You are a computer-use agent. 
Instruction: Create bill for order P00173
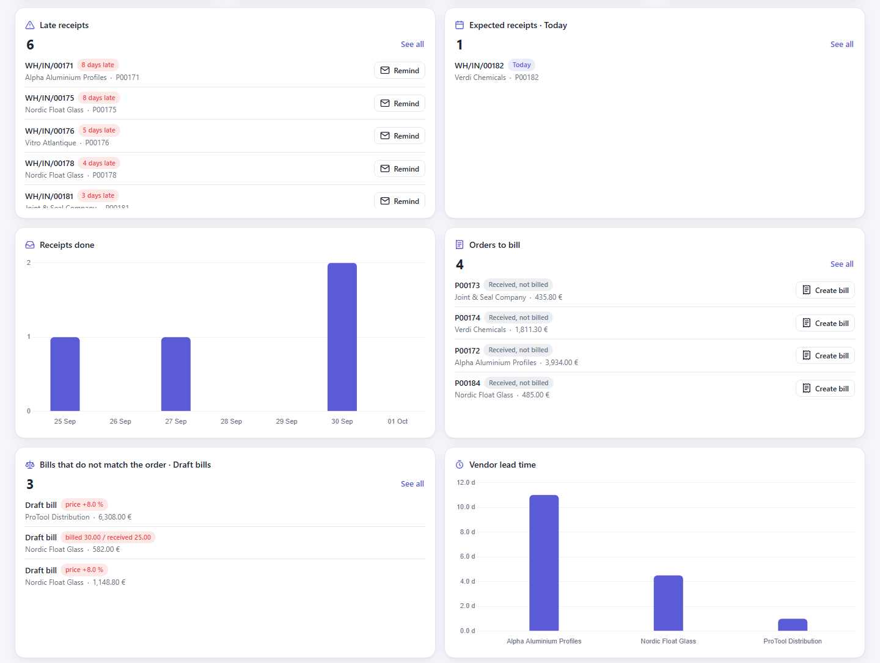825,291
